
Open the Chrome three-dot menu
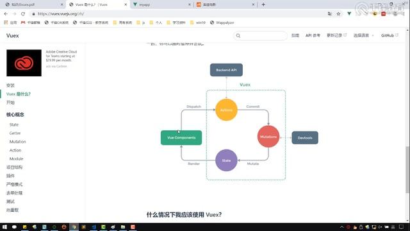pyautogui.click(x=404, y=14)
